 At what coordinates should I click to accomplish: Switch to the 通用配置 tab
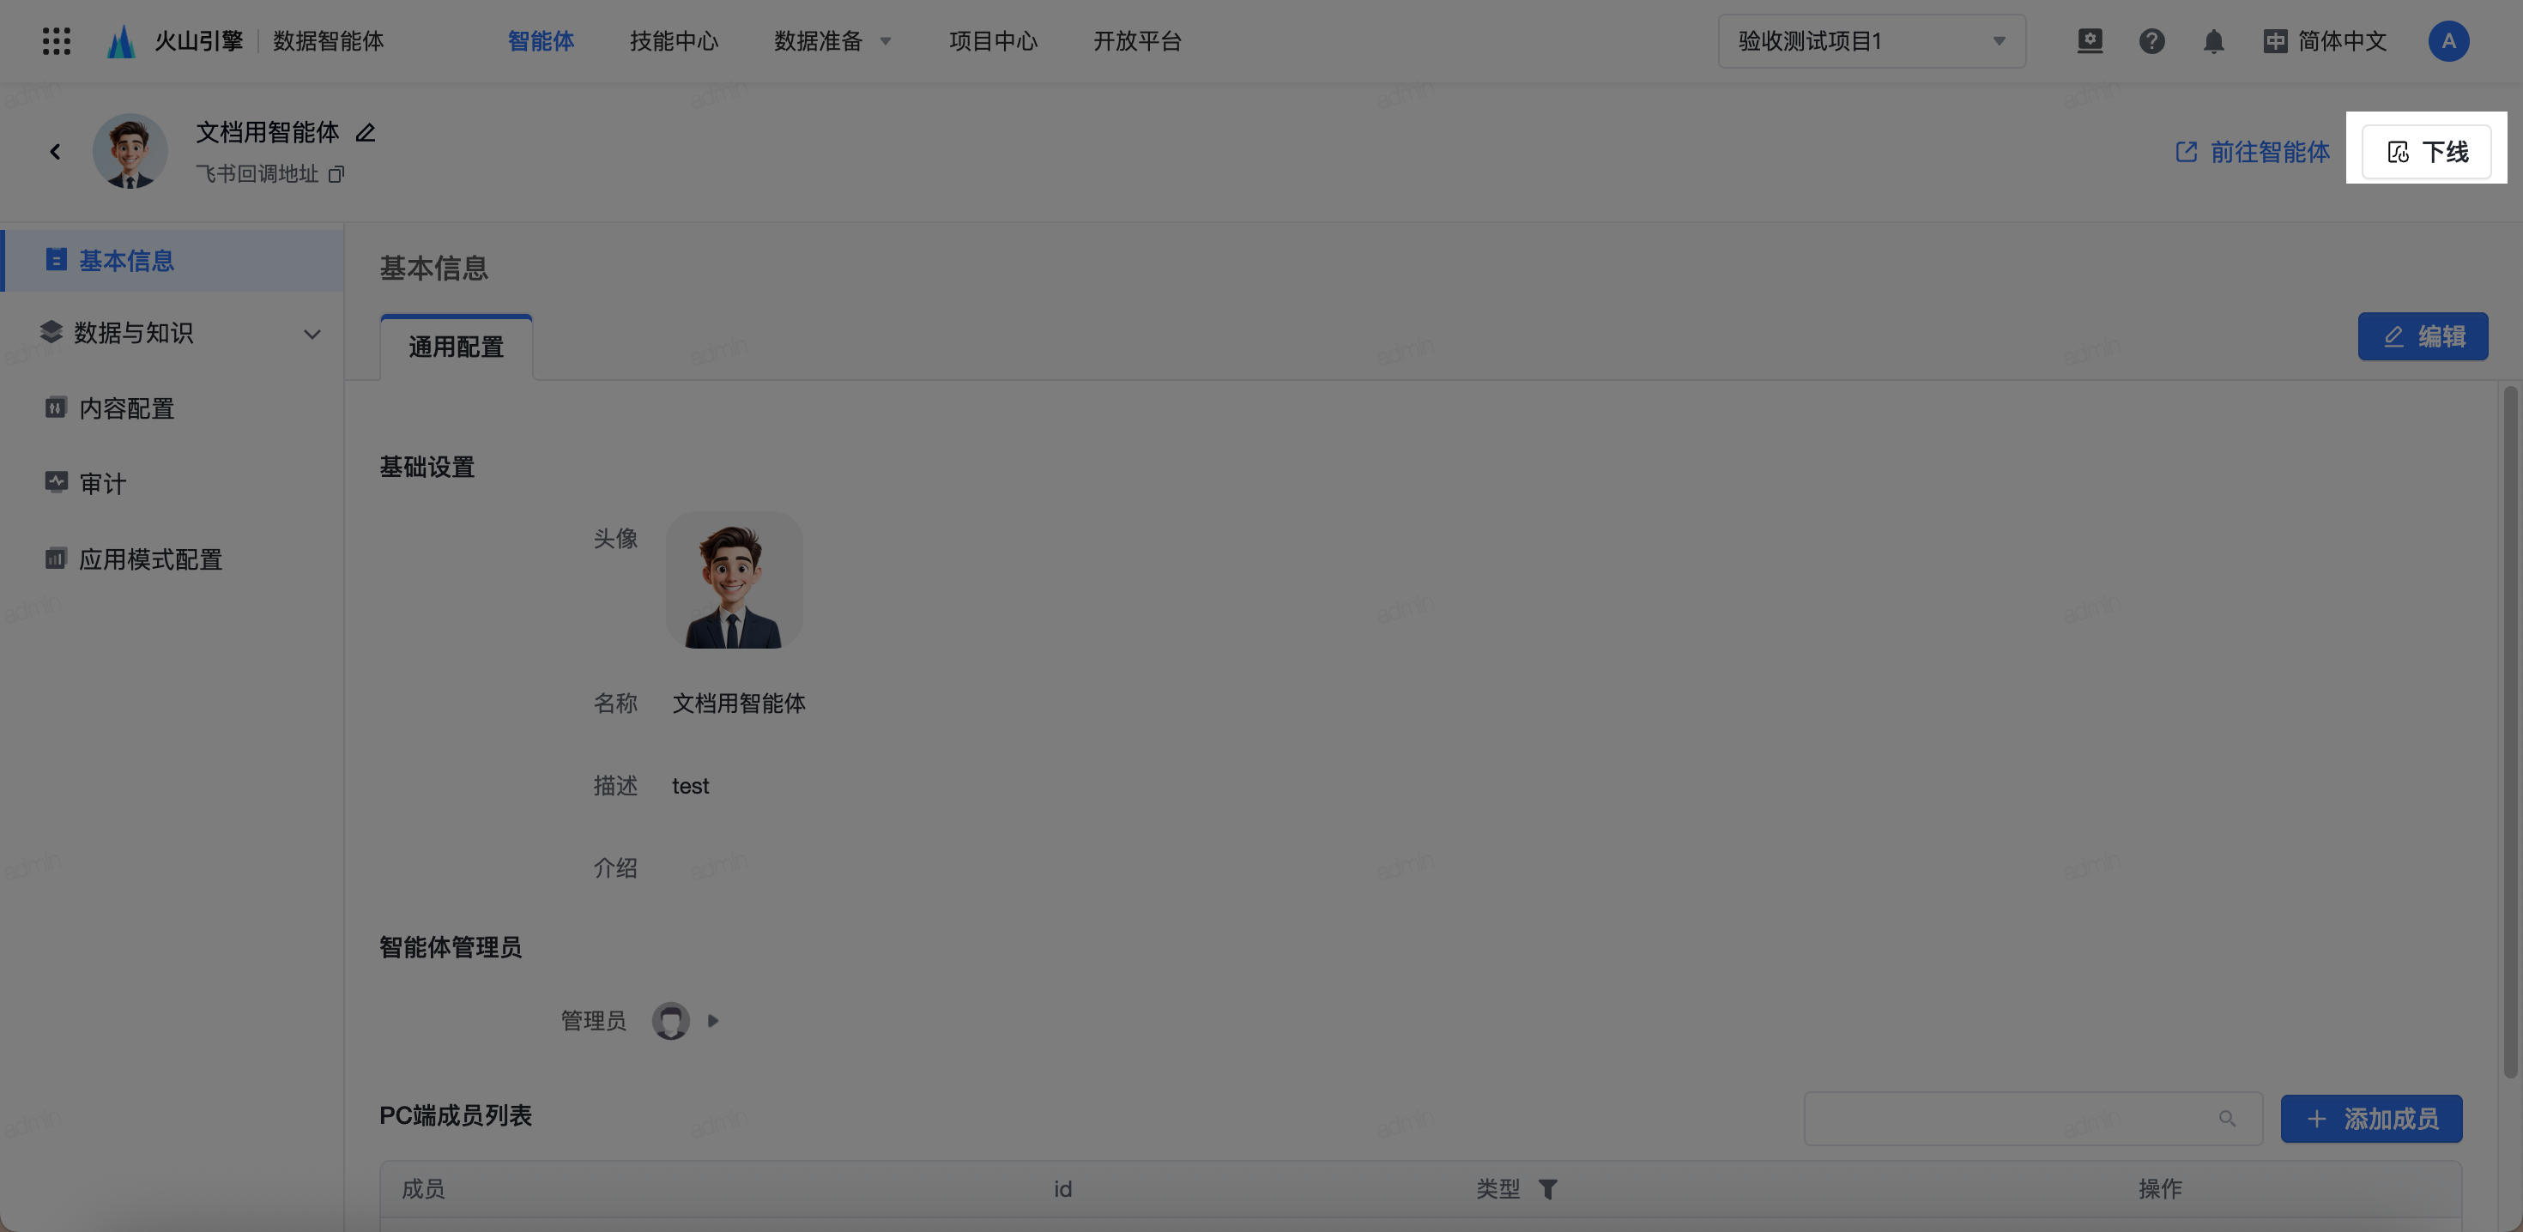tap(456, 347)
